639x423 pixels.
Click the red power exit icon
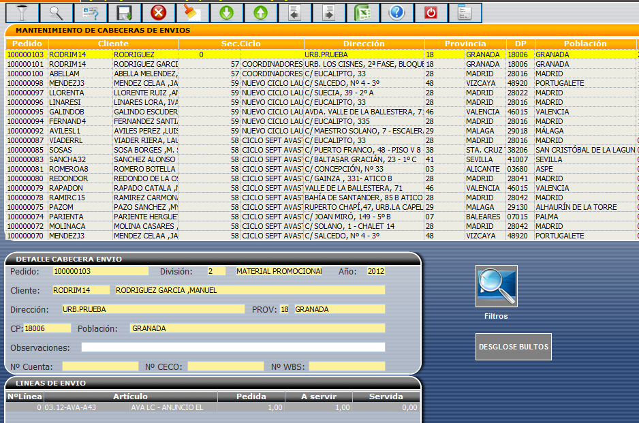[x=431, y=12]
